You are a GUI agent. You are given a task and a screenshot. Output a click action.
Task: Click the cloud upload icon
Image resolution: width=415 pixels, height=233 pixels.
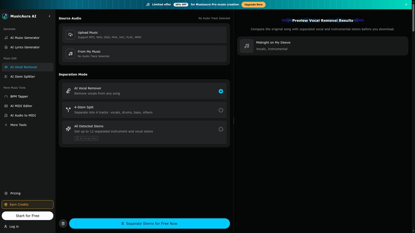70,35
